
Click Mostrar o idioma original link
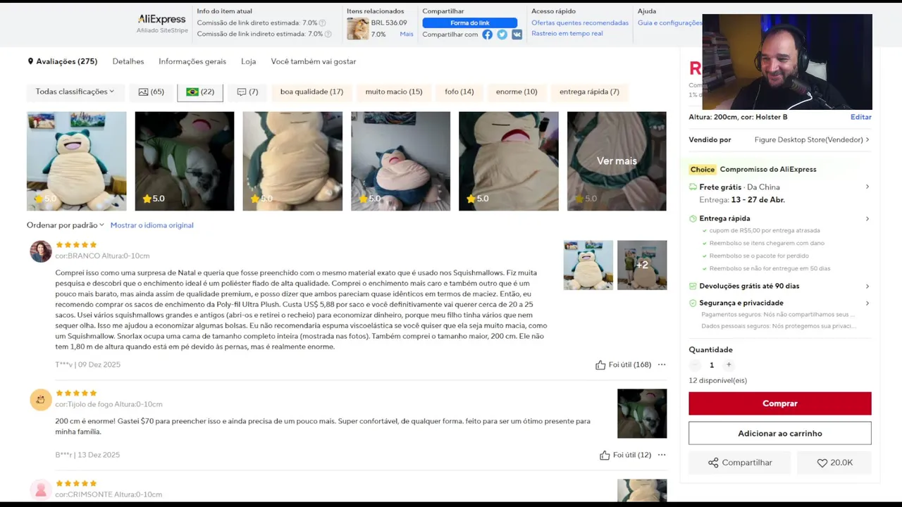click(x=152, y=225)
